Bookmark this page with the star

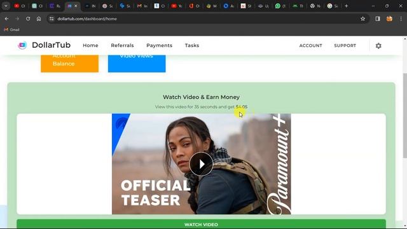[362, 18]
